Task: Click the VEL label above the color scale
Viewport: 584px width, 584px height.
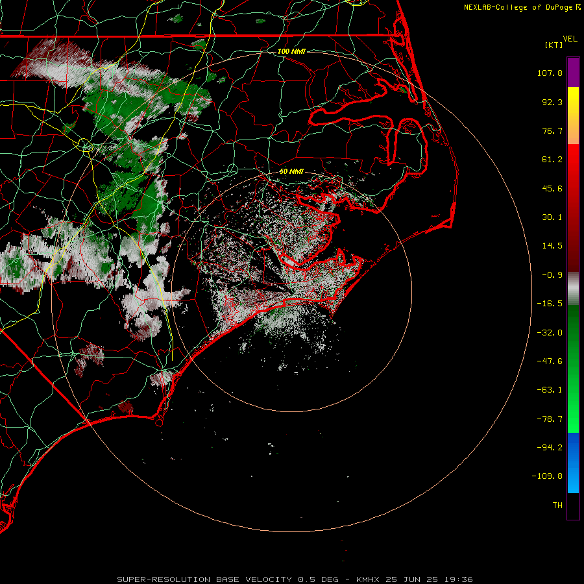Action: point(570,39)
